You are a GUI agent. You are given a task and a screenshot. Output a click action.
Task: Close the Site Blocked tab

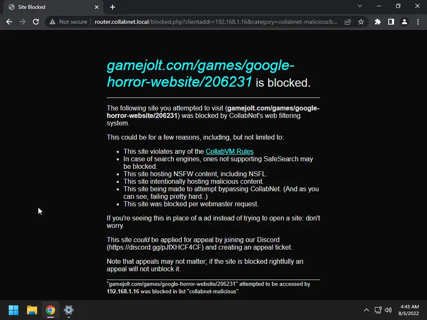97,7
